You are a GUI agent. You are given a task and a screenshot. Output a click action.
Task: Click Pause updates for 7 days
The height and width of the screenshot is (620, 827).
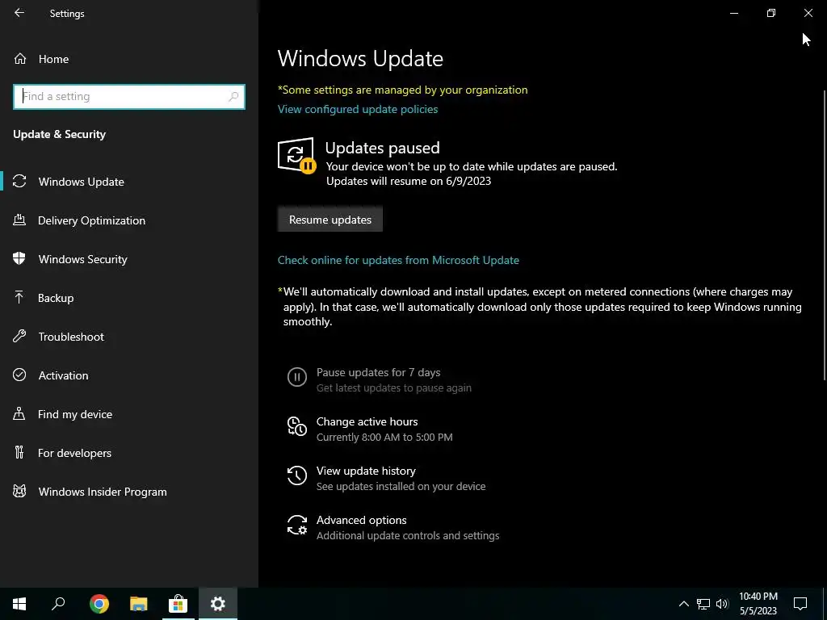pos(378,372)
